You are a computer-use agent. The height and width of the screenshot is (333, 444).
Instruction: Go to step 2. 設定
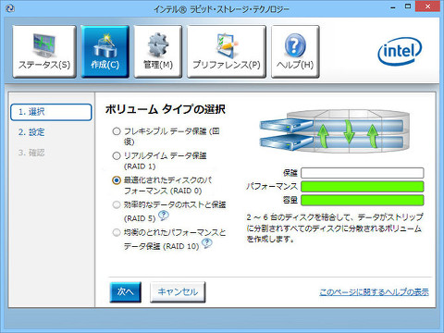pos(31,132)
